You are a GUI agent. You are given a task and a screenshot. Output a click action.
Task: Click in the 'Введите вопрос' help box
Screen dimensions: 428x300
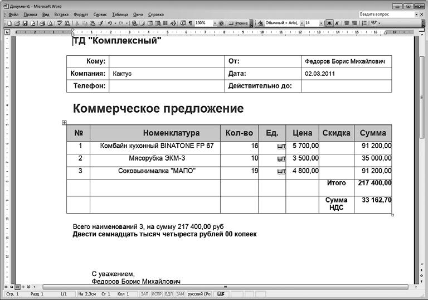pos(385,13)
